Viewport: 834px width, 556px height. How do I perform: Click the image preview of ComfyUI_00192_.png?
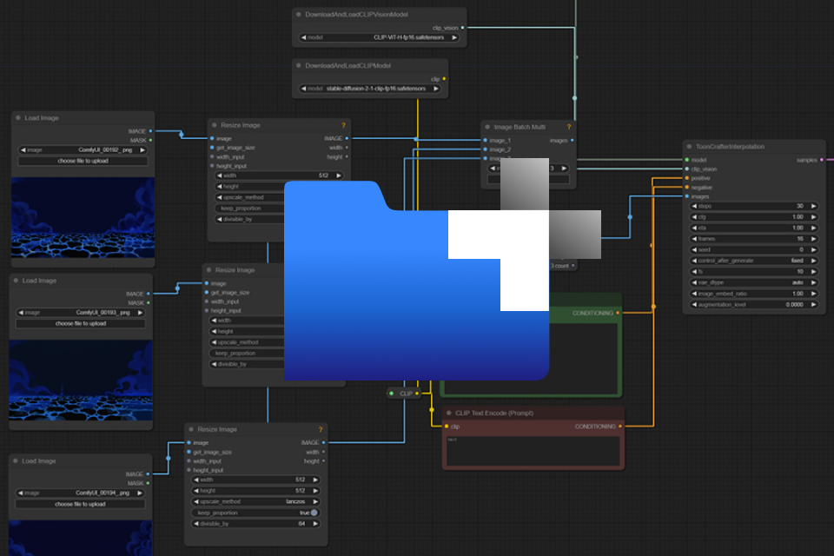point(83,217)
